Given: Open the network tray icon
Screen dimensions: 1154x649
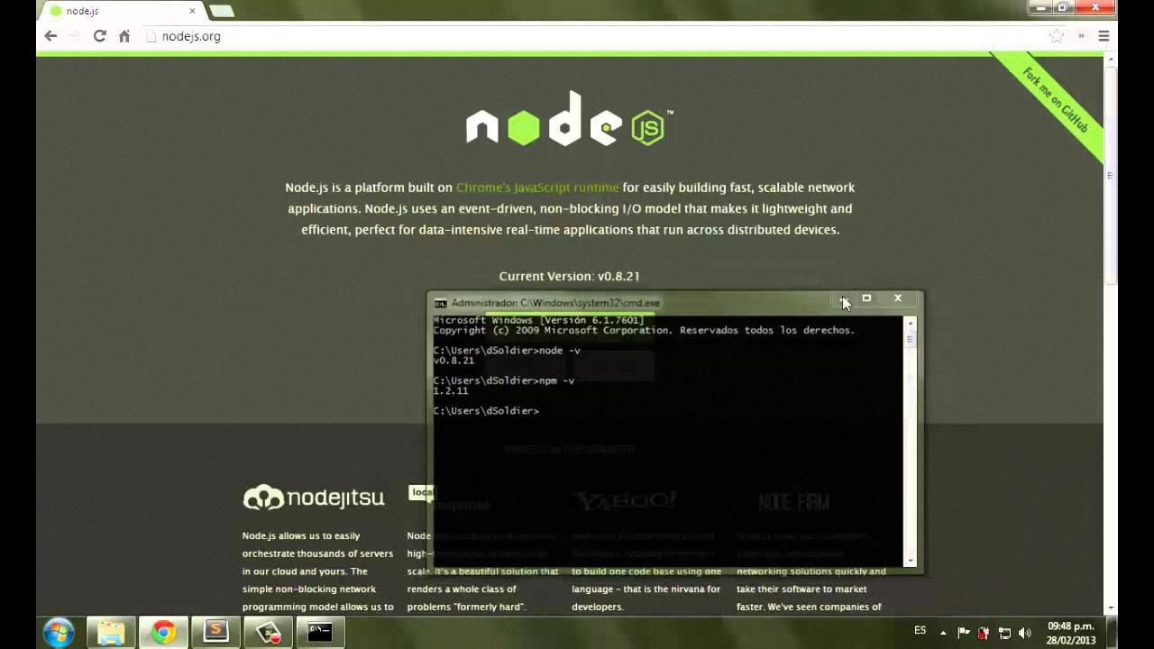Looking at the screenshot, I should [x=1004, y=633].
